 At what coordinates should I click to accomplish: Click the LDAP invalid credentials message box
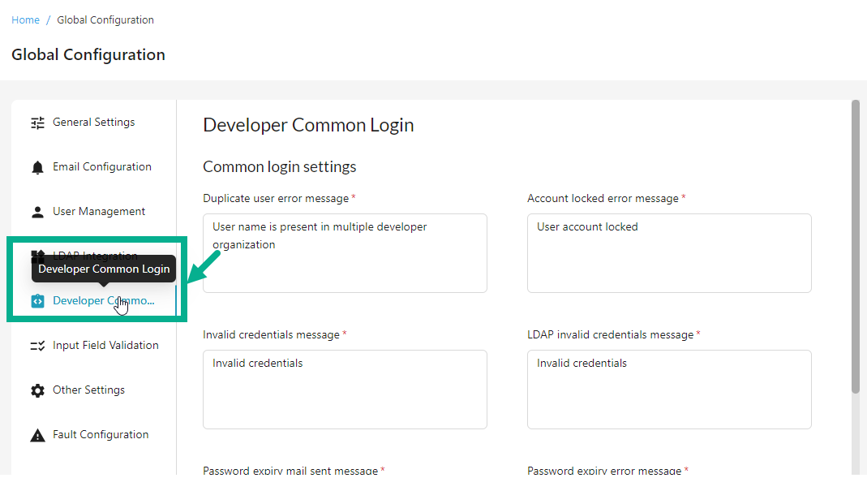[x=669, y=390]
